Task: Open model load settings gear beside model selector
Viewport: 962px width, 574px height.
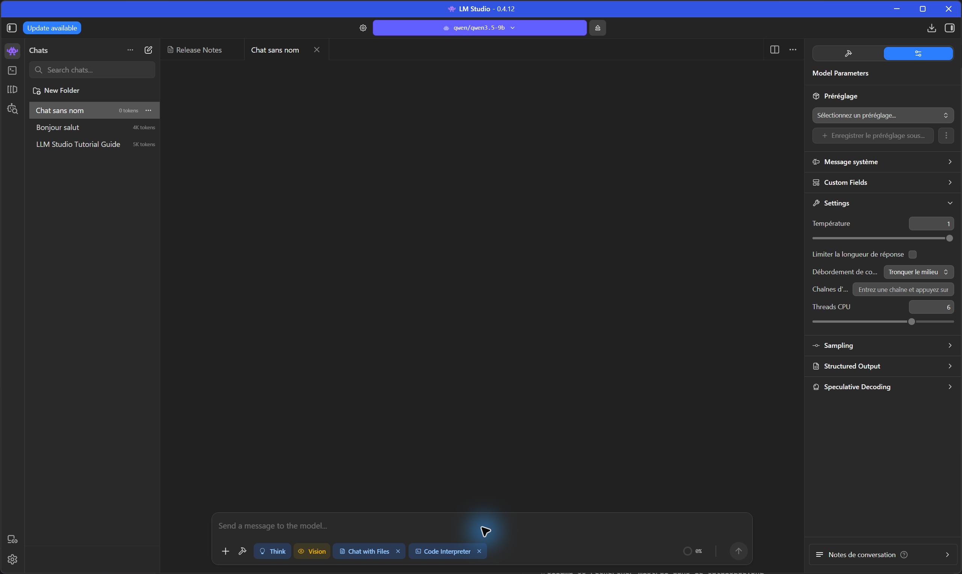Action: [363, 28]
